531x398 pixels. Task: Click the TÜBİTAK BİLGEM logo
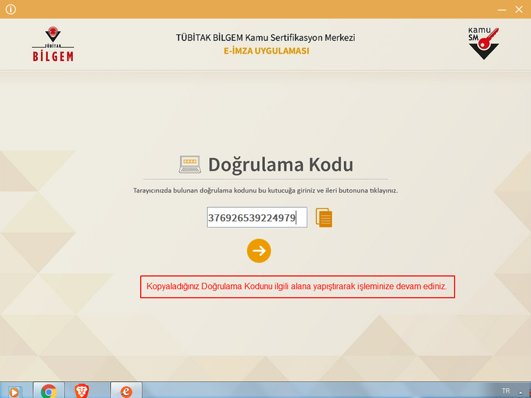[x=53, y=44]
